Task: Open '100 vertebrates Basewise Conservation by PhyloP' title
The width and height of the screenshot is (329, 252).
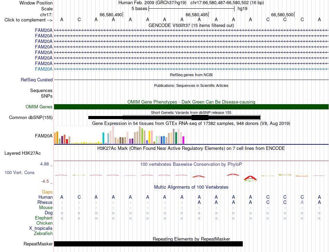Action: [x=191, y=164]
